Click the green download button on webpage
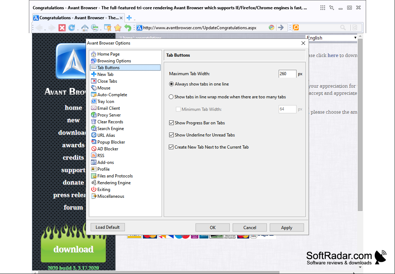 point(73,249)
